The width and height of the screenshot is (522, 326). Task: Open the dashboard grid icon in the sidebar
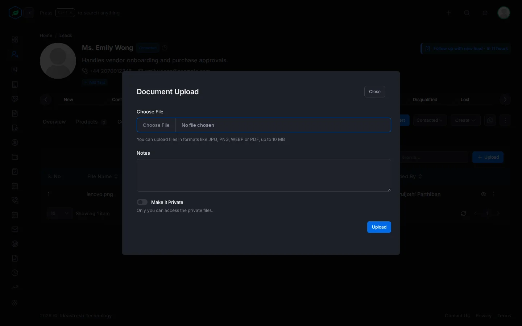click(x=15, y=39)
